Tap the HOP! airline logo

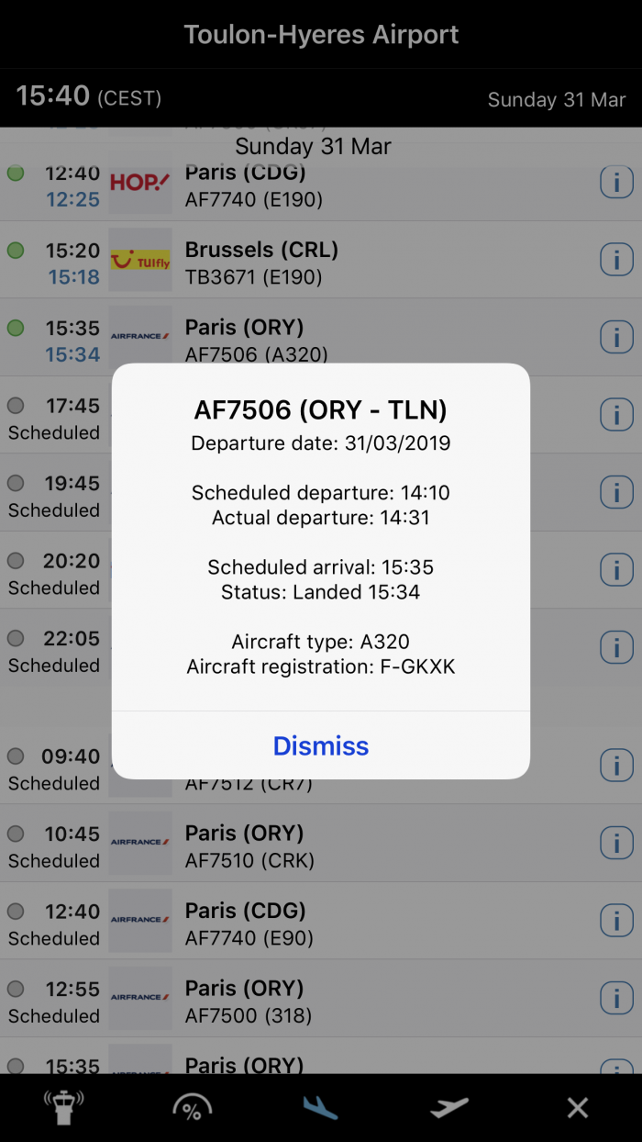click(x=140, y=183)
